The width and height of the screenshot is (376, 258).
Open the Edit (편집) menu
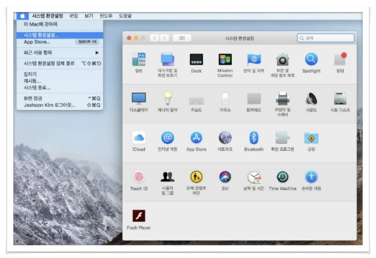tap(74, 16)
